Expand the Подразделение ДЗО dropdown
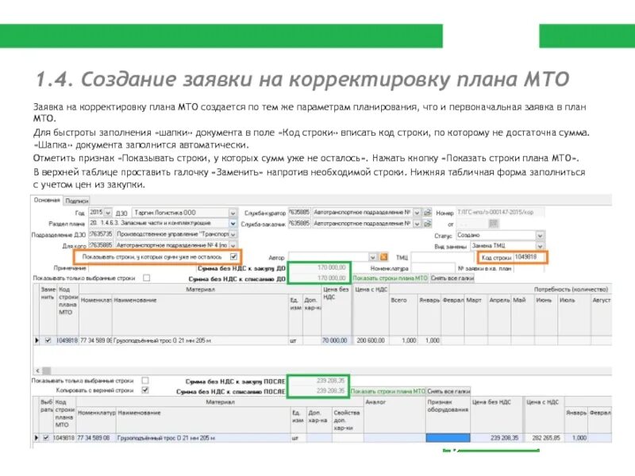 [233, 234]
